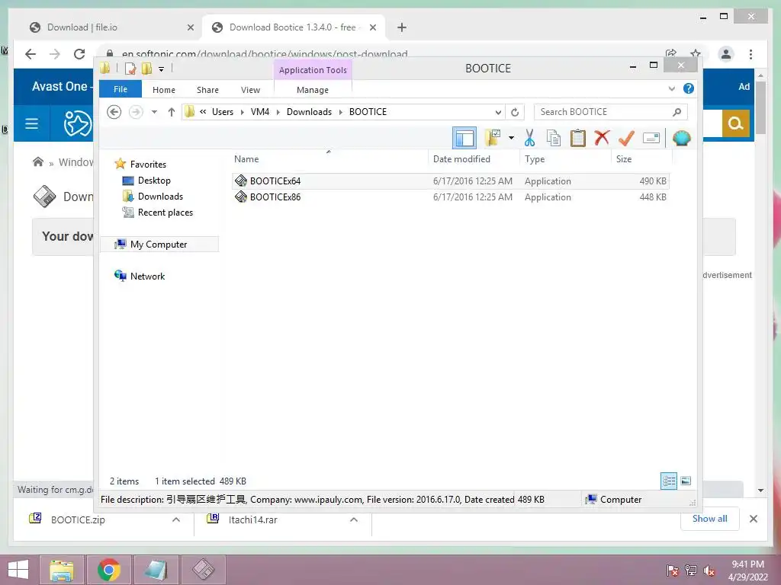Image resolution: width=781 pixels, height=585 pixels.
Task: Close the Download Bootice browser tab
Action: pyautogui.click(x=372, y=27)
